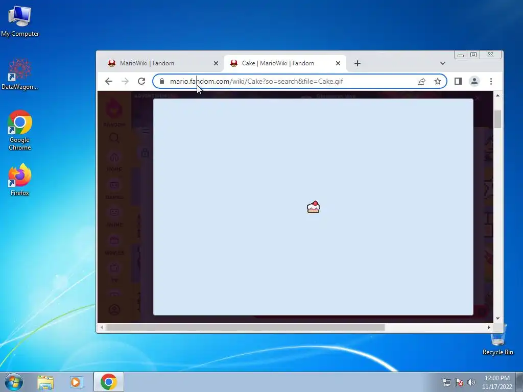This screenshot has height=392, width=523.
Task: Click the taskbar clock showing 12:00 PM
Action: coord(497,382)
